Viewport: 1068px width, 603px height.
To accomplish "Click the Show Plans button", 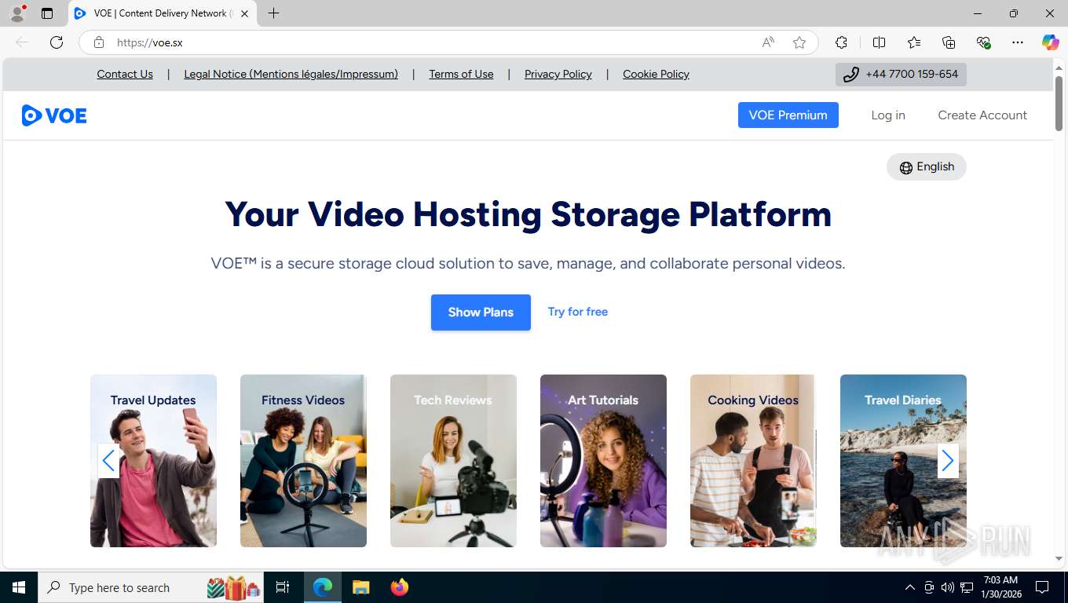I will [x=481, y=312].
